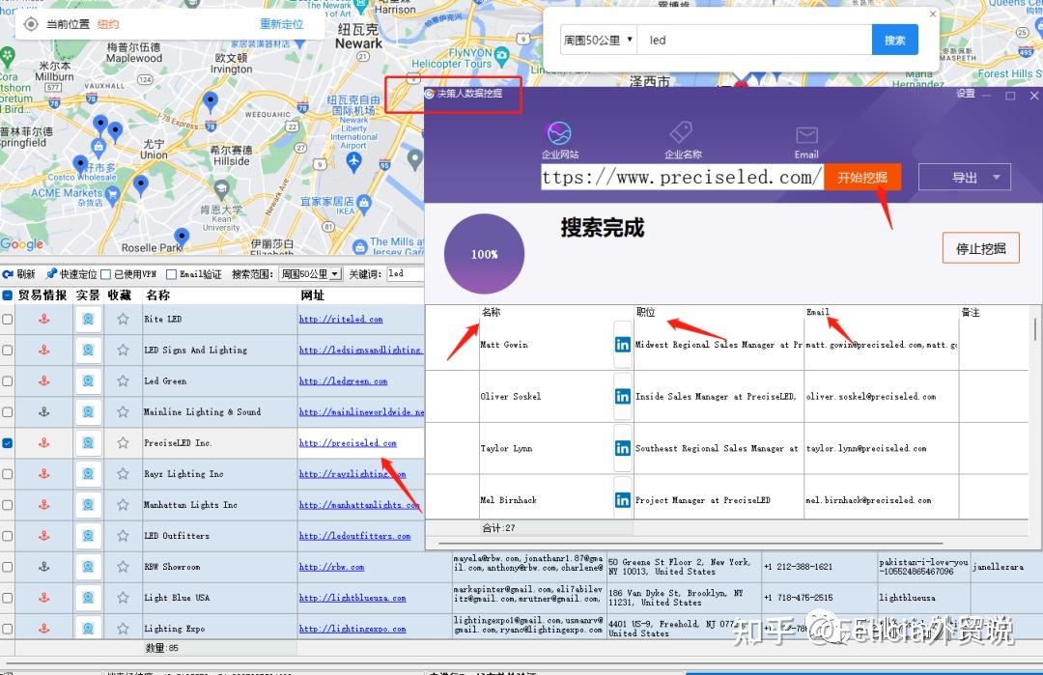Open the 搜索范围 dropdown in toolbar
1043x675 pixels.
coord(310,274)
